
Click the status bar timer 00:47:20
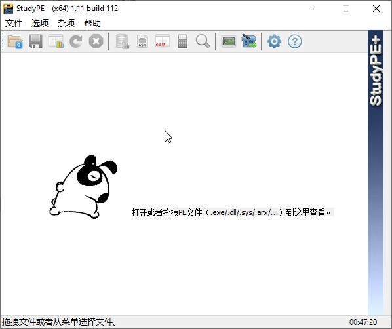[363, 322]
